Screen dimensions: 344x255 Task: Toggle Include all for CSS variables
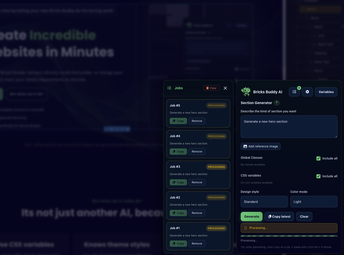318,176
